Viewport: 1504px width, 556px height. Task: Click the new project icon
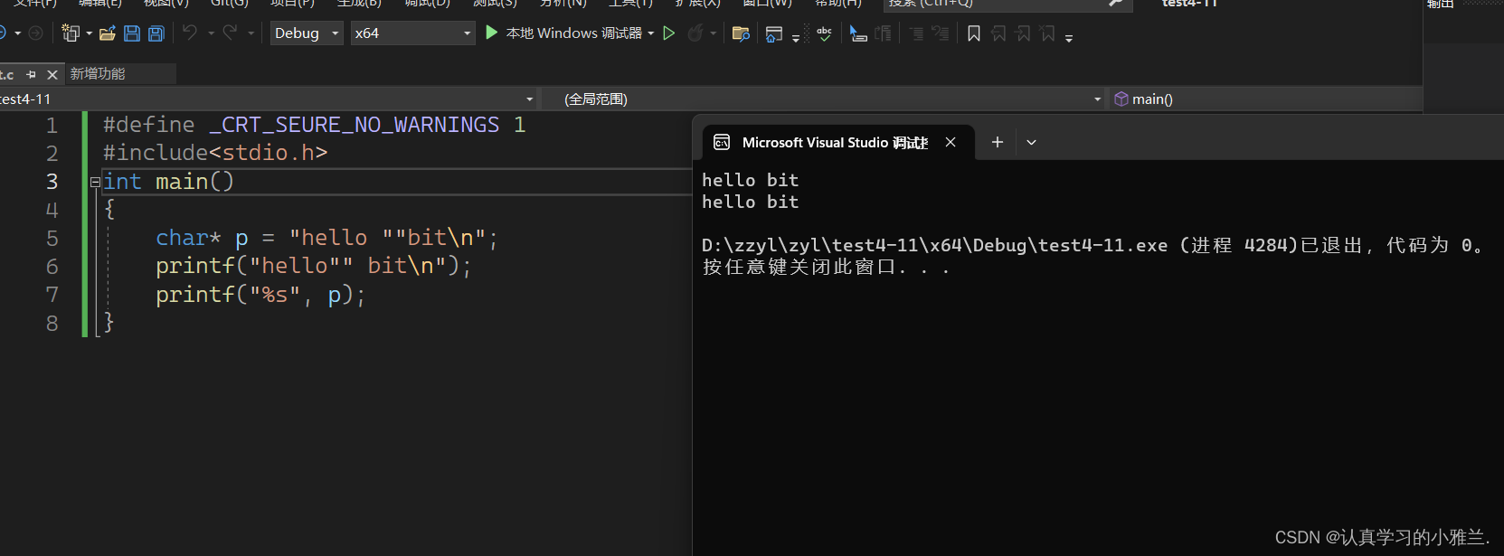point(70,33)
